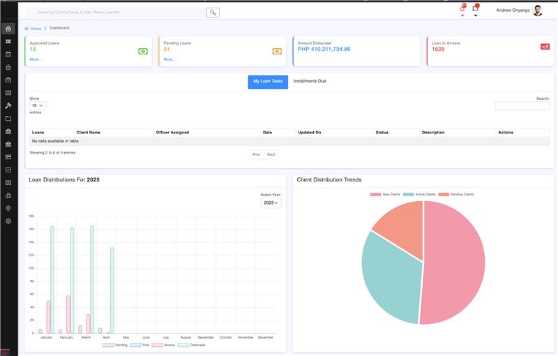The width and height of the screenshot is (558, 356).
Task: Focus the table Search input box
Action: pos(522,105)
